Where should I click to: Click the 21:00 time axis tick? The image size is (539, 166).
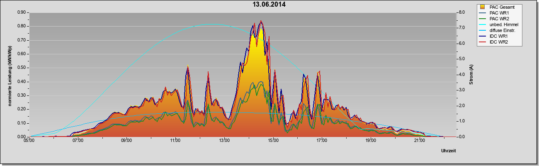[419, 141]
